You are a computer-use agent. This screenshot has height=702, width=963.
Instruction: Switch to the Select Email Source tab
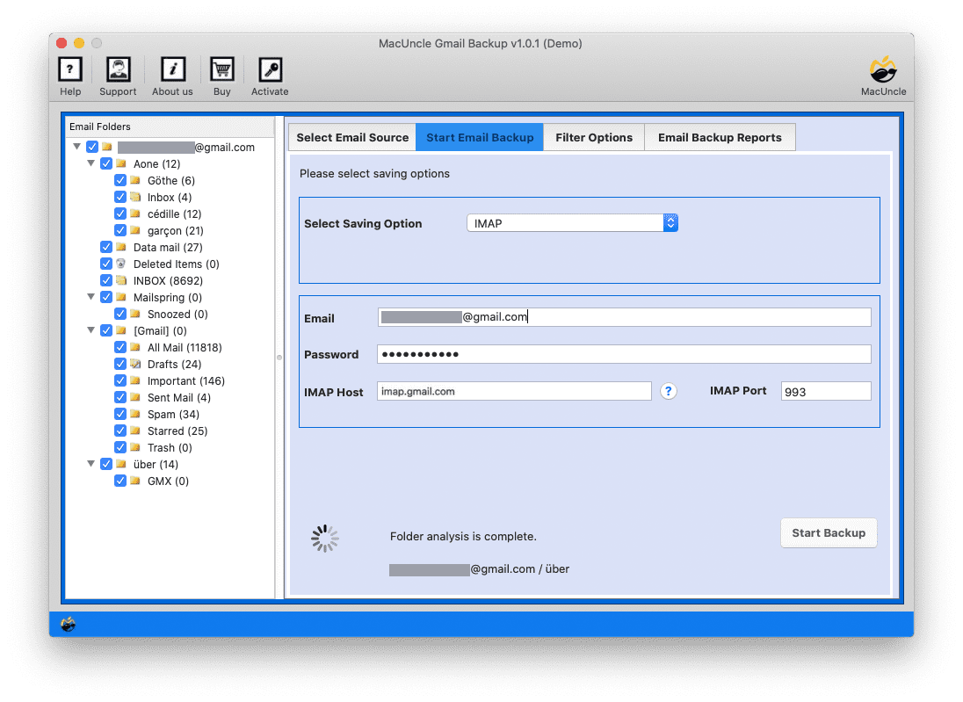[351, 137]
